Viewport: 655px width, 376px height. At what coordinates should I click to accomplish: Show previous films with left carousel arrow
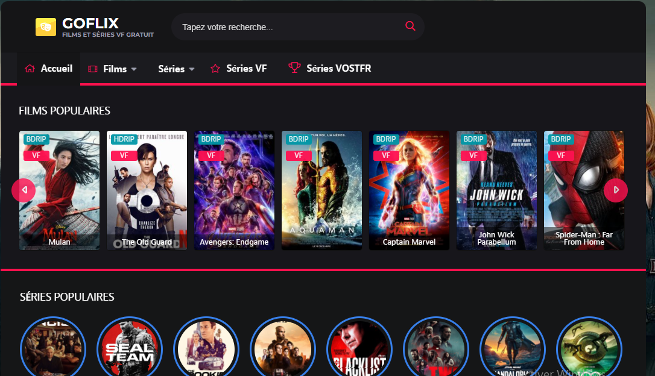(x=24, y=190)
